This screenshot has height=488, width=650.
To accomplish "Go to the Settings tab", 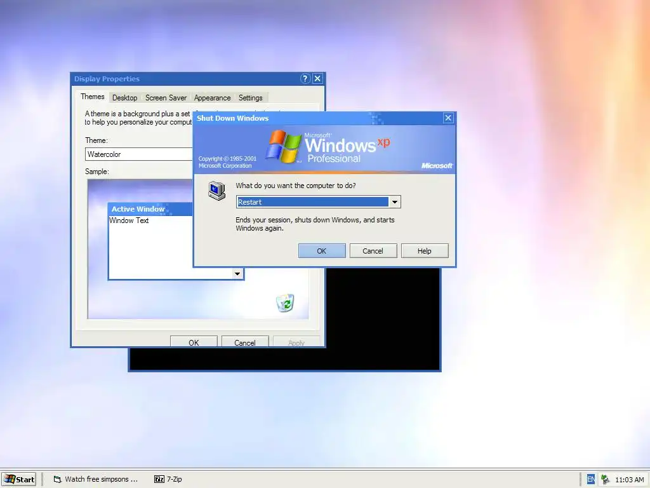I will coord(250,98).
